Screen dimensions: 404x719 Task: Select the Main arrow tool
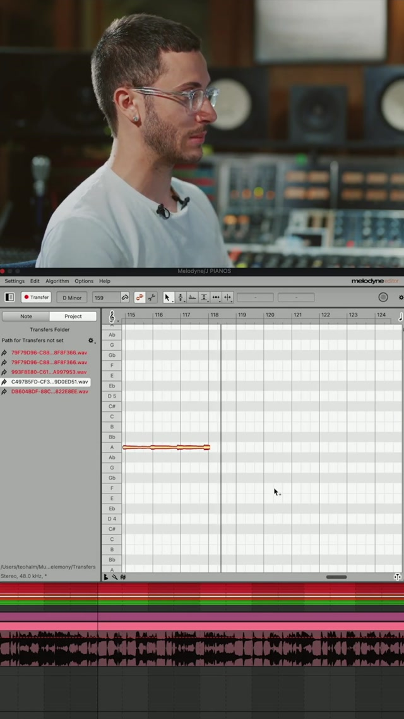[168, 297]
